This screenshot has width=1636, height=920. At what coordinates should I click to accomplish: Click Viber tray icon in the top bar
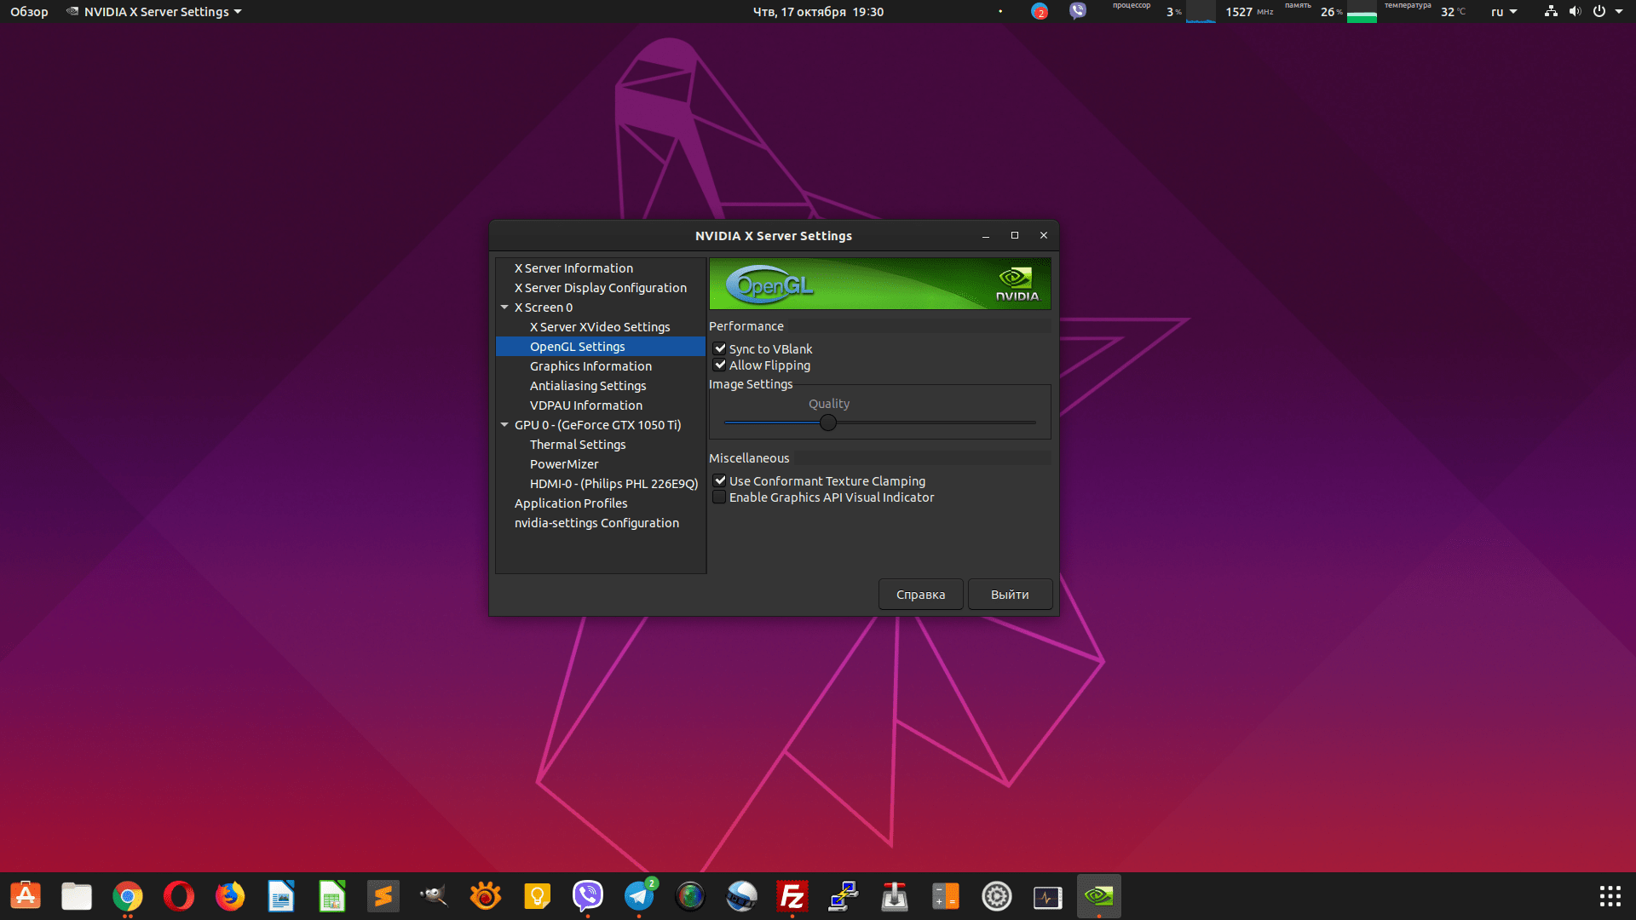1078,11
